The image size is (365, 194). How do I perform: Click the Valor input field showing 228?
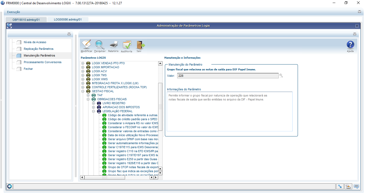click(227, 76)
